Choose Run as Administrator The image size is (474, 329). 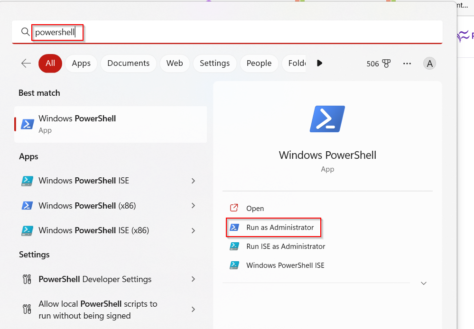click(274, 227)
